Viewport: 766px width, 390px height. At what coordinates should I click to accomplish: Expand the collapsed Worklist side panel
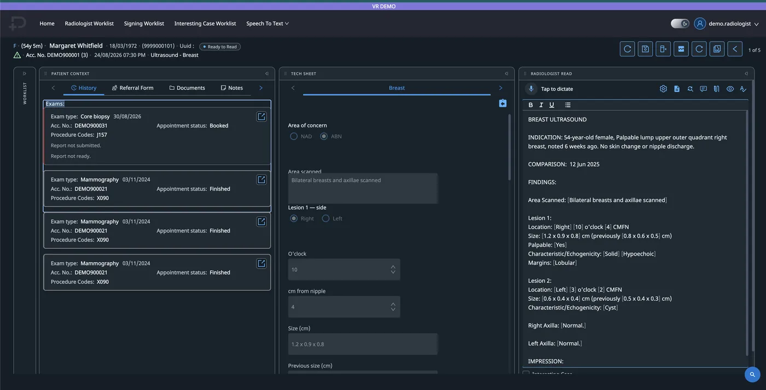(x=24, y=73)
